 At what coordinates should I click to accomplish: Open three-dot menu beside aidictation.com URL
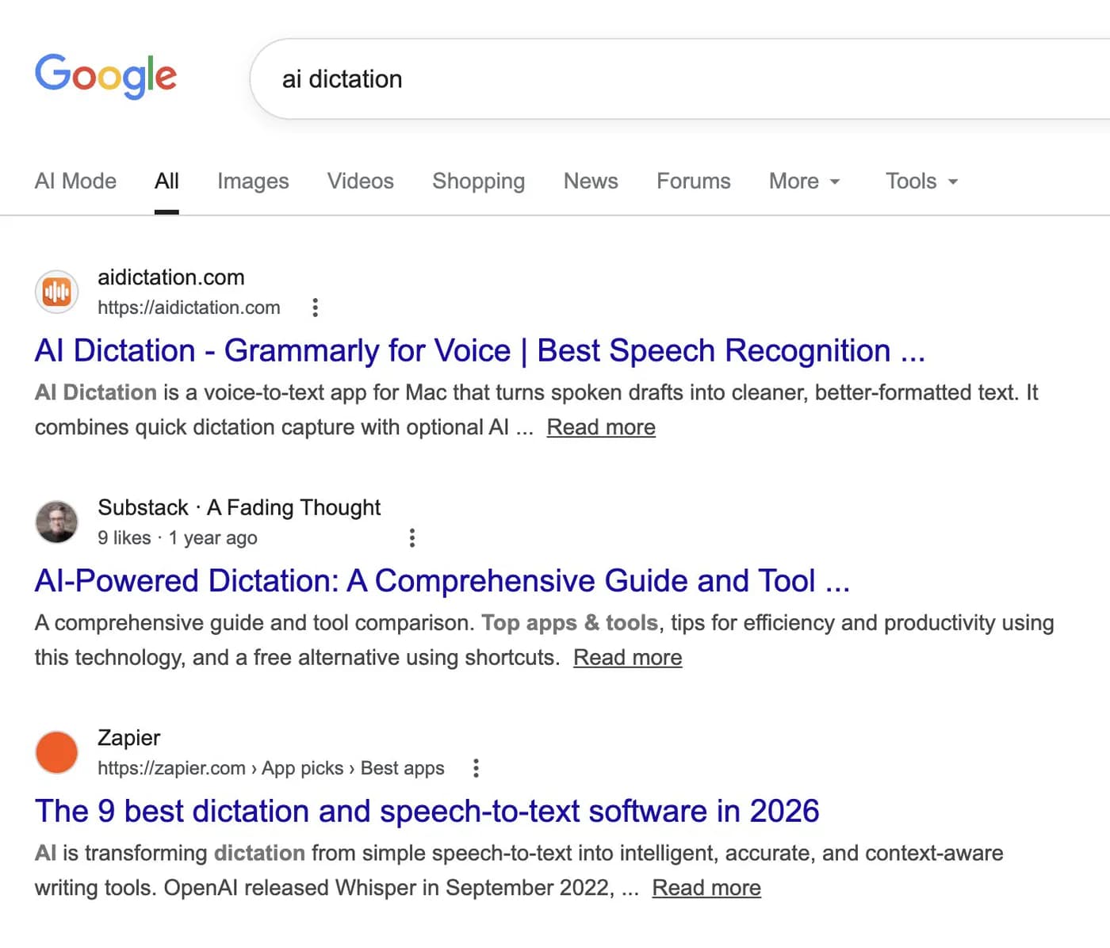315,308
